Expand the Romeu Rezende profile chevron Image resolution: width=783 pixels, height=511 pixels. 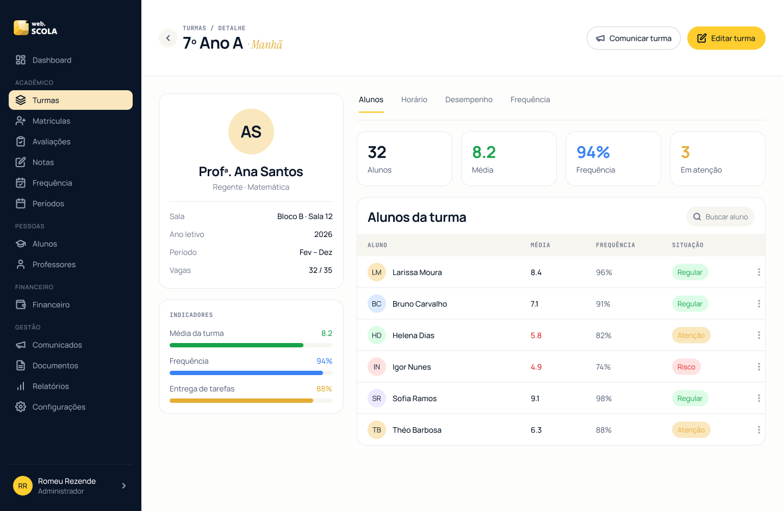(x=124, y=486)
